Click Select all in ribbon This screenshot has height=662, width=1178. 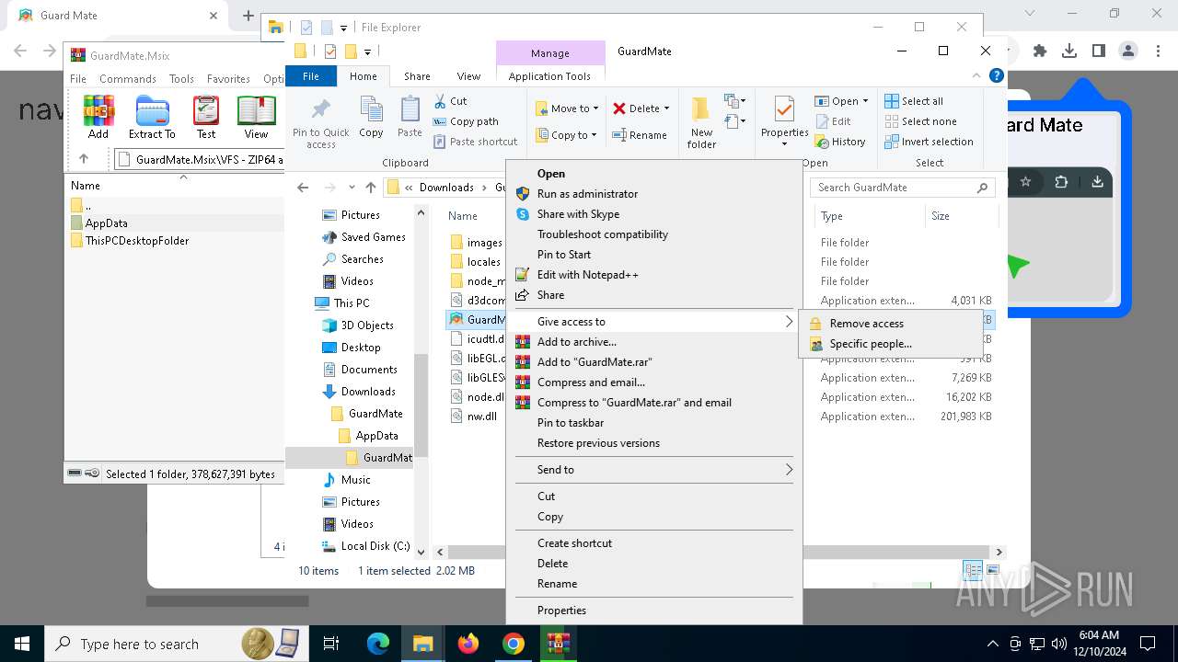coord(914,101)
